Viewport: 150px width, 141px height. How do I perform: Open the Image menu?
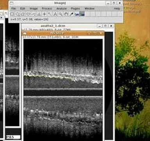tap(34, 9)
